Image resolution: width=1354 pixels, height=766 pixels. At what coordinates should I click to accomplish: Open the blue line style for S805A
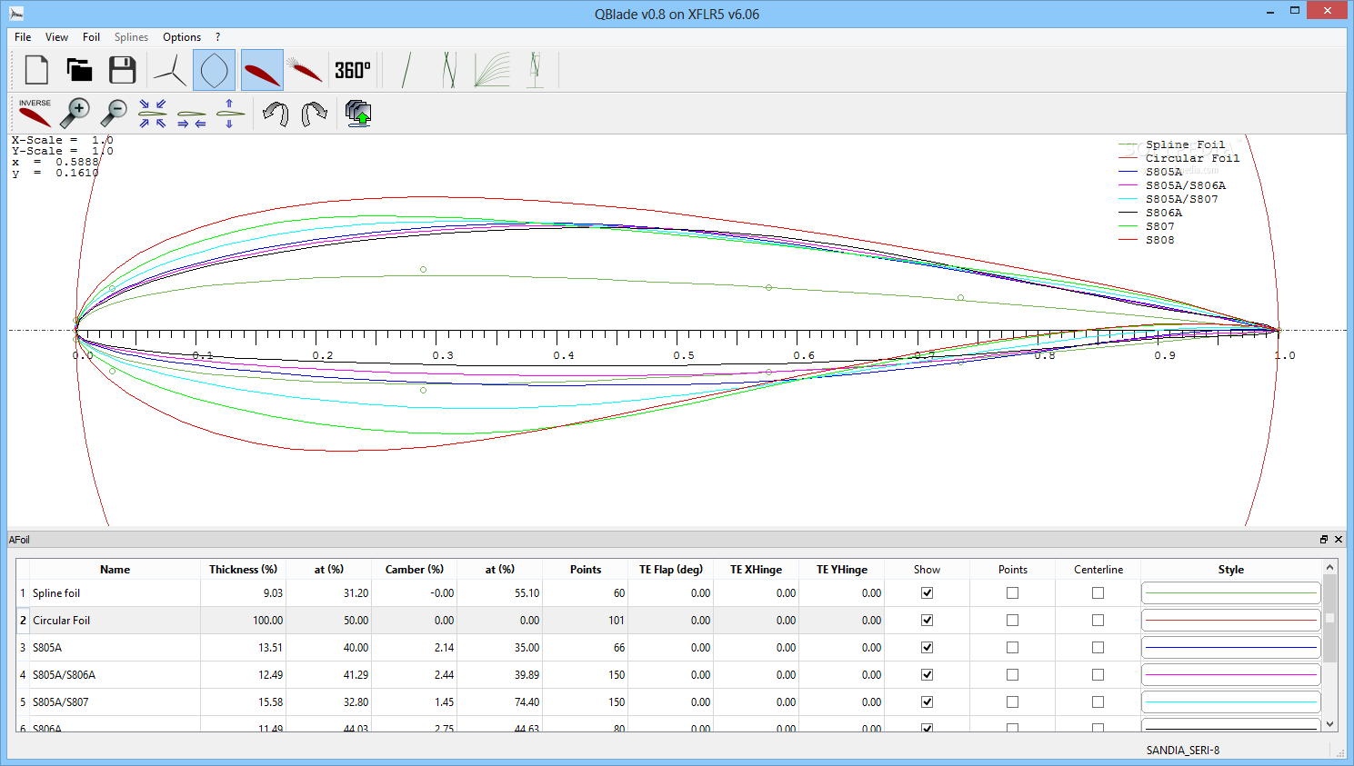coord(1230,647)
